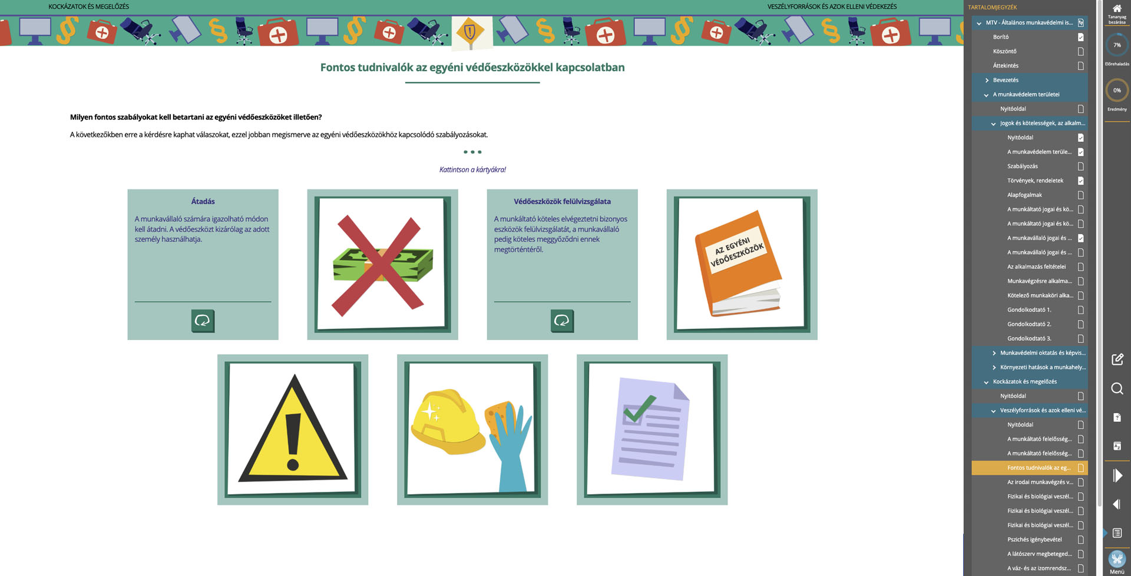Expand the Bevezetés section
The image size is (1131, 576).
[x=987, y=80]
